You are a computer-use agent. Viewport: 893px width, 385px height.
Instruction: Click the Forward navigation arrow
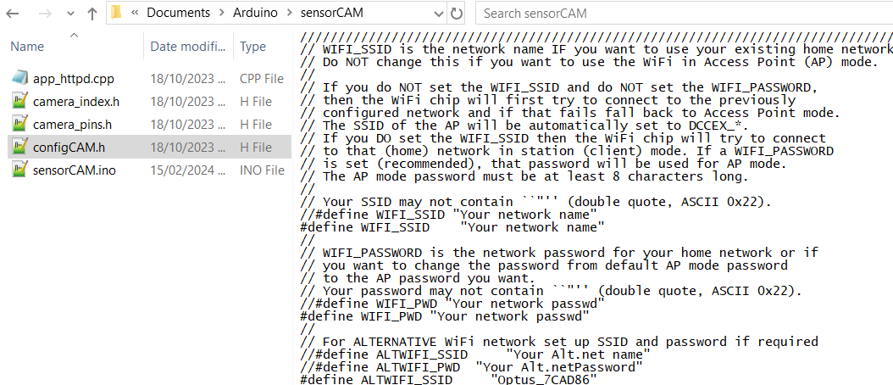[x=44, y=14]
